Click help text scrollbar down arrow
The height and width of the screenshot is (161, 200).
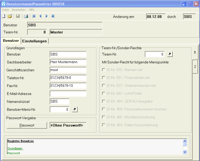coord(185,152)
